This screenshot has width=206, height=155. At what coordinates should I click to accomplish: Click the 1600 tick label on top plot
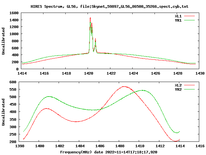pos(14,13)
